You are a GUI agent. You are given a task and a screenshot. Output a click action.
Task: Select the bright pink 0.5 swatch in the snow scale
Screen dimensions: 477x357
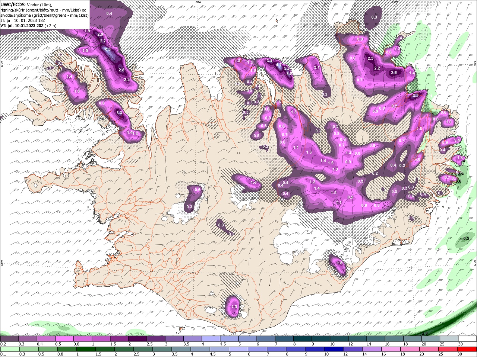[64, 339]
